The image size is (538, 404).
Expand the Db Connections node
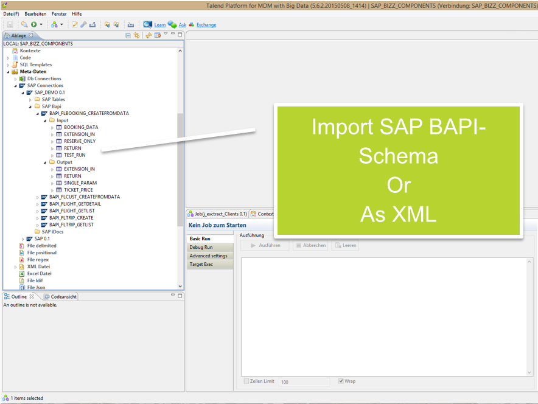tap(16, 78)
